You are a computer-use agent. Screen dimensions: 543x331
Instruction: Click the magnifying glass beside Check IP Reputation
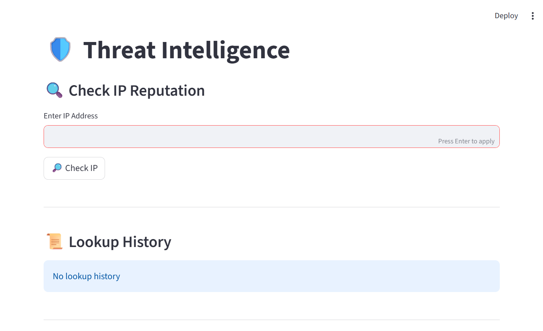pyautogui.click(x=54, y=90)
